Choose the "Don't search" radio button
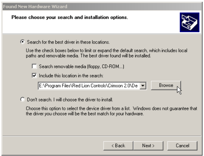The height and width of the screenshot is (156, 204). (x=23, y=99)
